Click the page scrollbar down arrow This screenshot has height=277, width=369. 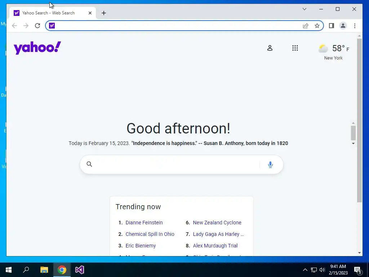coord(359,253)
